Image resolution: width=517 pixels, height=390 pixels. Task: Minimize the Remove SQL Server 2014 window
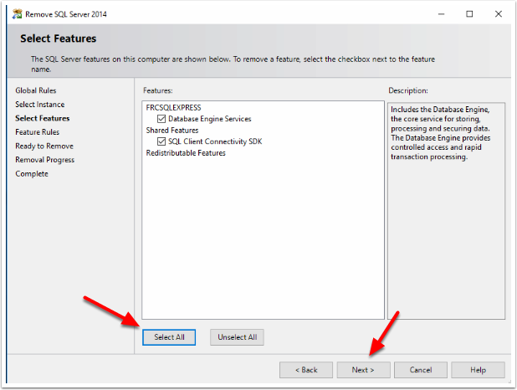point(441,14)
